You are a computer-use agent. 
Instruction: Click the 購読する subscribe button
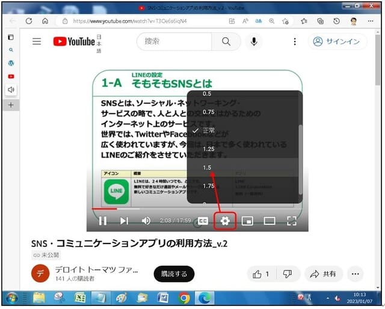[x=174, y=274]
